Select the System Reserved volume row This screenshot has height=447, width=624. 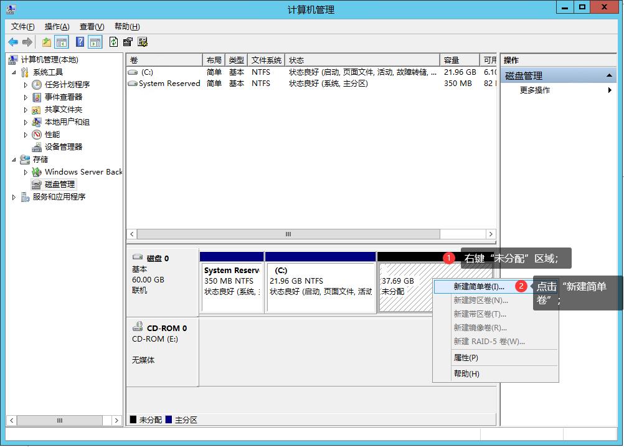click(169, 84)
